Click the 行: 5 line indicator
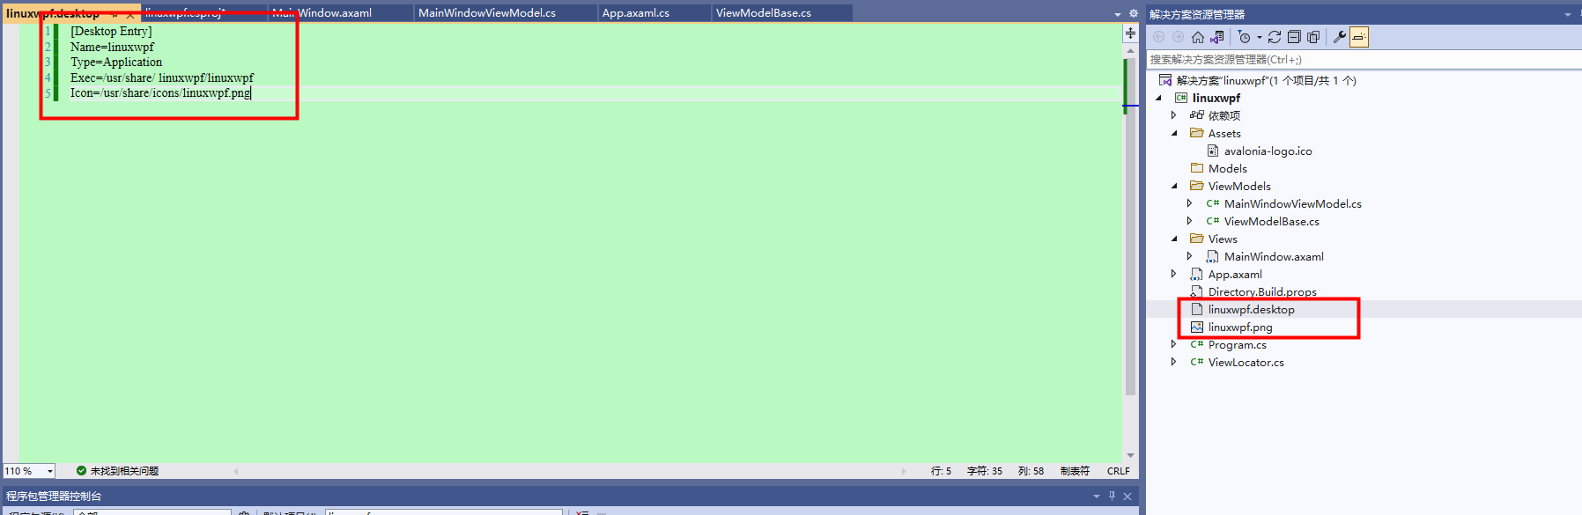 click(941, 471)
